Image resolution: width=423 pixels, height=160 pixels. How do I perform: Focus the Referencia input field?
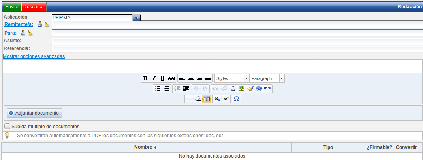point(237,49)
